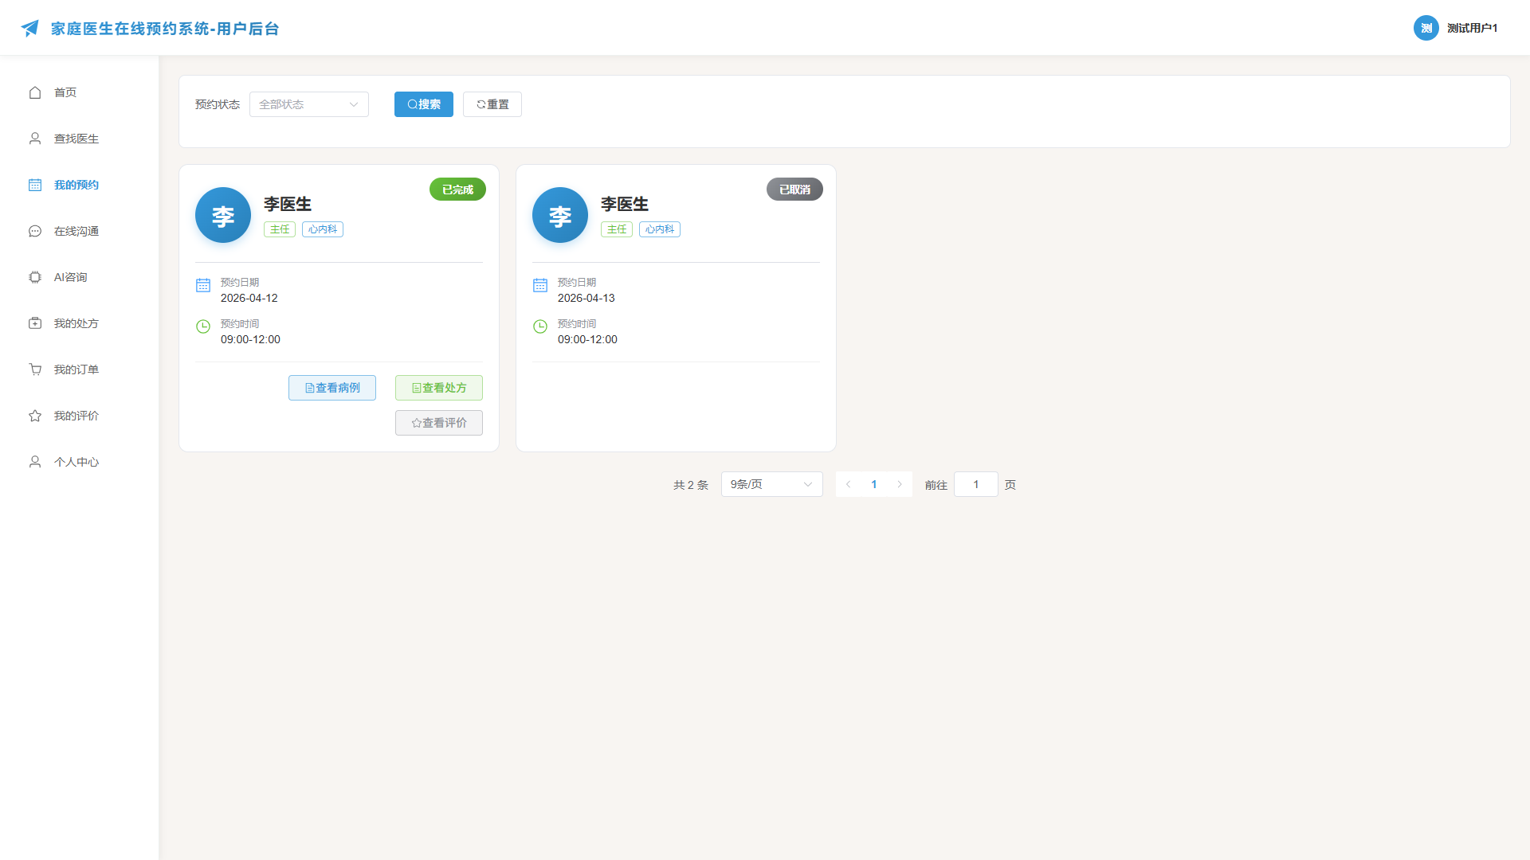Viewport: 1530px width, 860px height.
Task: Click clock icon on the 2026-04-12 card
Action: pyautogui.click(x=203, y=326)
